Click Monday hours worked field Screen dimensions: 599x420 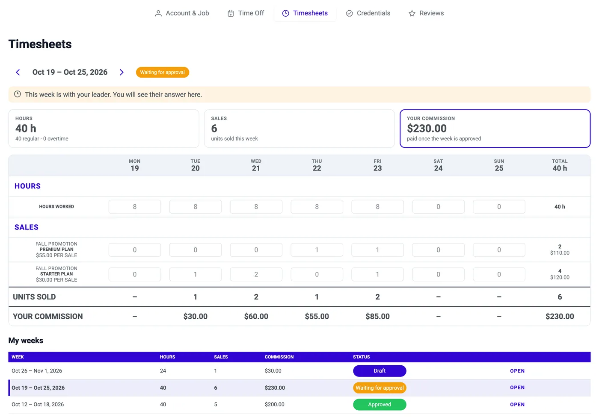(135, 207)
